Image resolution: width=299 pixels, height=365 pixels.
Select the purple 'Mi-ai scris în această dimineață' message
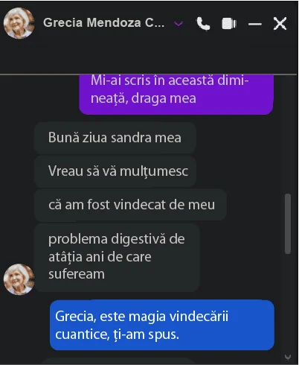coord(176,95)
